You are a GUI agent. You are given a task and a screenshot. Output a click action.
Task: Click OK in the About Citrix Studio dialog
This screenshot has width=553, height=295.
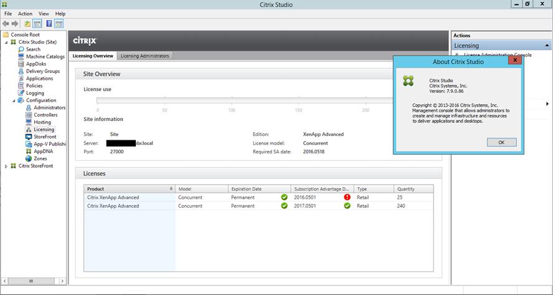(x=501, y=142)
